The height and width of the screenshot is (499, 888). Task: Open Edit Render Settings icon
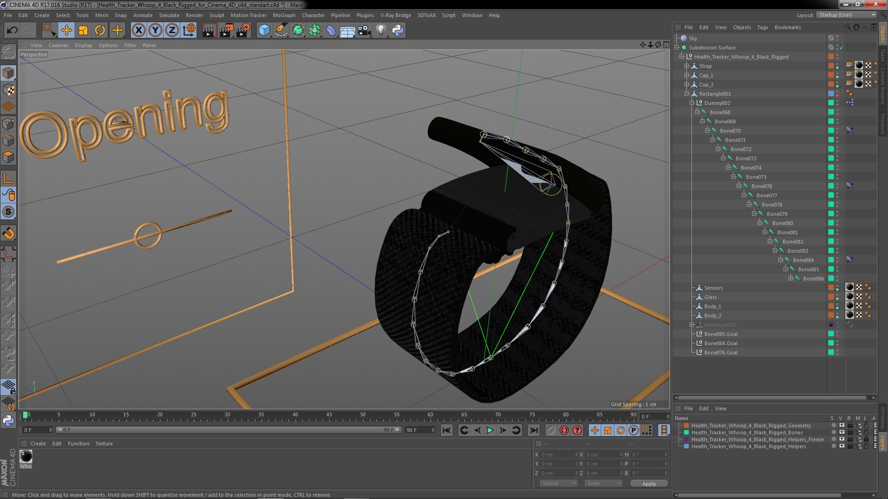243,30
